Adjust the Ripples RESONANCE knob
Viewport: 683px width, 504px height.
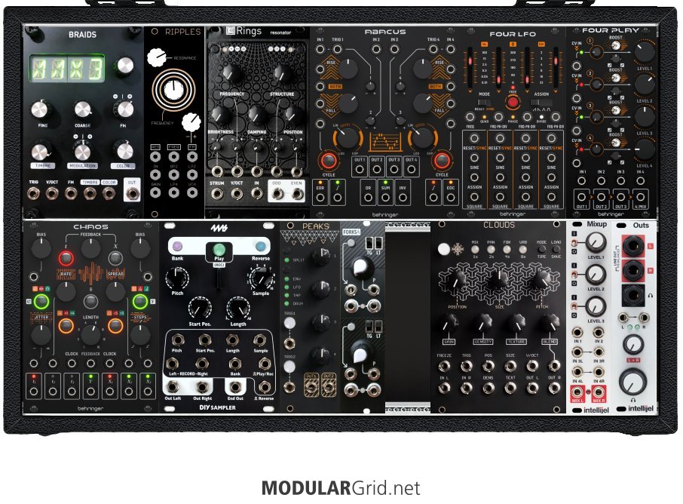click(156, 57)
